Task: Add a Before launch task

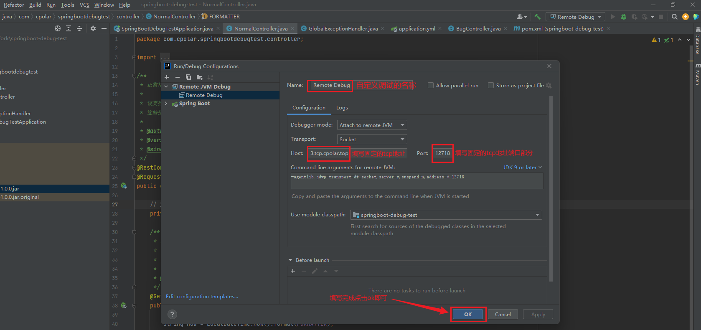Action: point(293,271)
